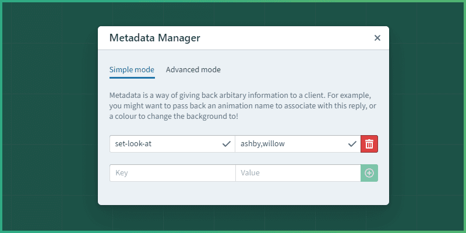Click the checkmark in ashby,willow value field
Viewport: 466px width, 233px height.
coord(352,144)
